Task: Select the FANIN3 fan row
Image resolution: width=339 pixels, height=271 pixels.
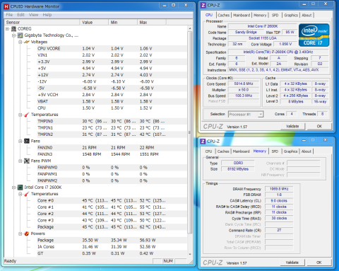Action: point(112,154)
